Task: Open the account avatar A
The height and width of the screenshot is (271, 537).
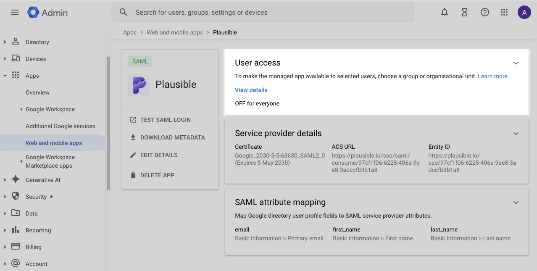Action: pos(524,13)
